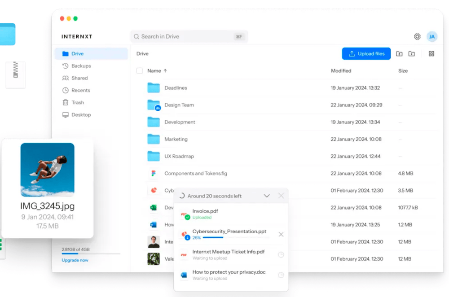
Task: Click the man portrait image thumbnail
Action: tap(154, 242)
